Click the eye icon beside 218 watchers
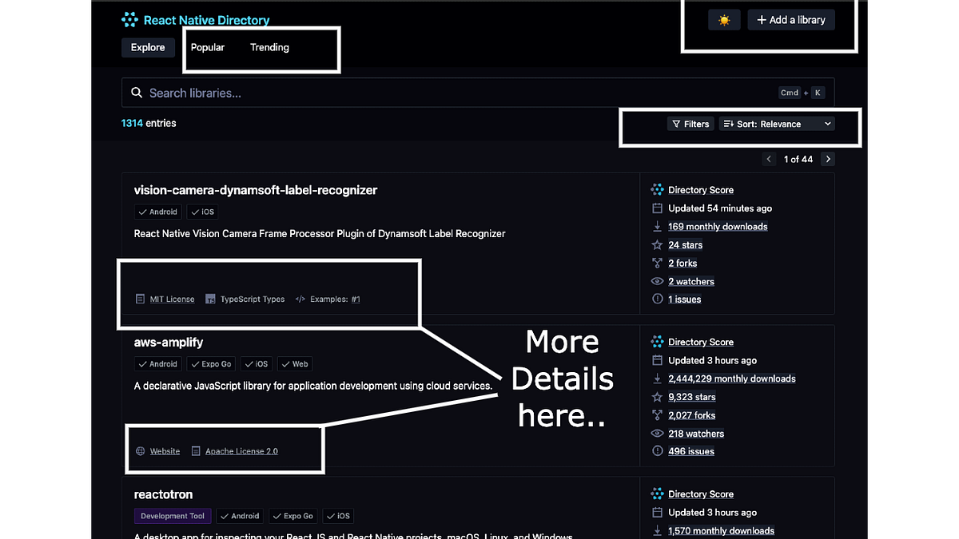 click(657, 433)
